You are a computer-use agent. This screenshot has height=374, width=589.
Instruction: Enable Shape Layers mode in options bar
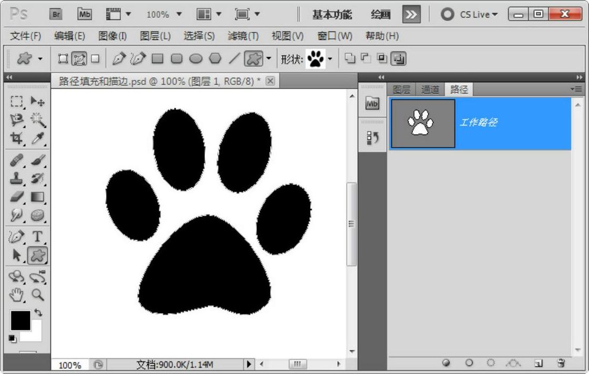coord(63,59)
